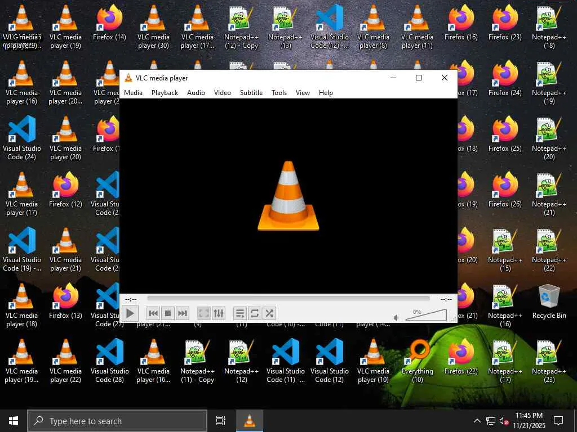The image size is (577, 432).
Task: Select Visual Studio Code (28) shortcut
Action: pos(110,361)
